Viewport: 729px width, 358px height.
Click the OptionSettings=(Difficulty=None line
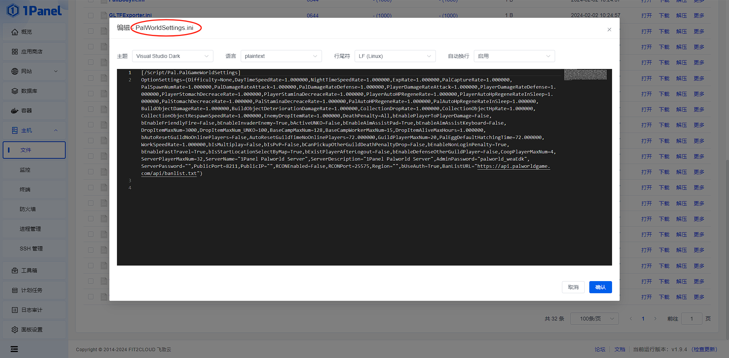click(x=186, y=80)
